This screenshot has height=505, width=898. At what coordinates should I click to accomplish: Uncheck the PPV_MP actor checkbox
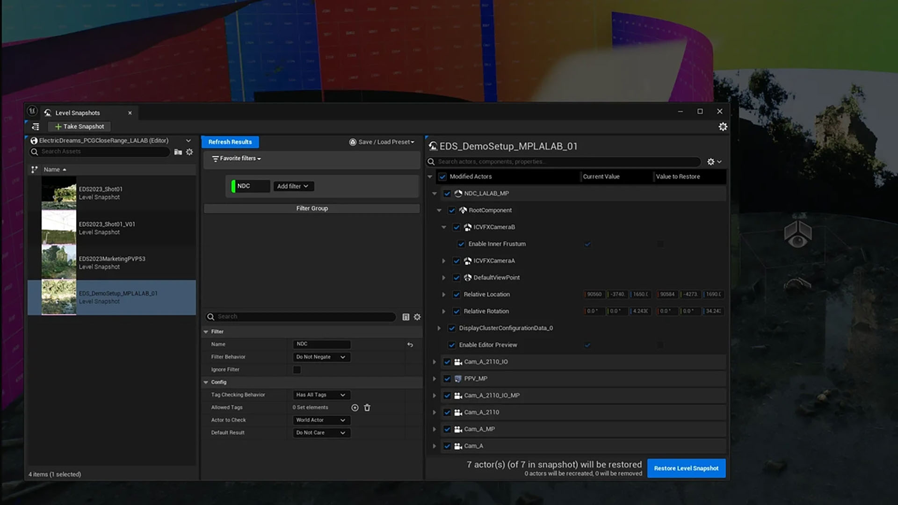447,379
